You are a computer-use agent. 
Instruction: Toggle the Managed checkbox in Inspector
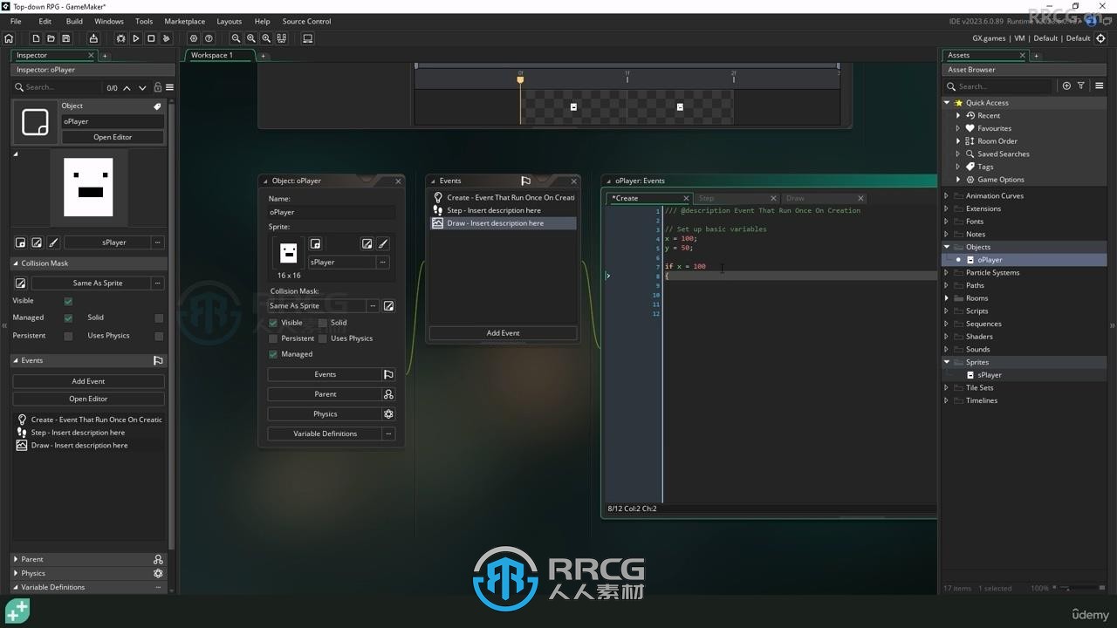(x=68, y=317)
